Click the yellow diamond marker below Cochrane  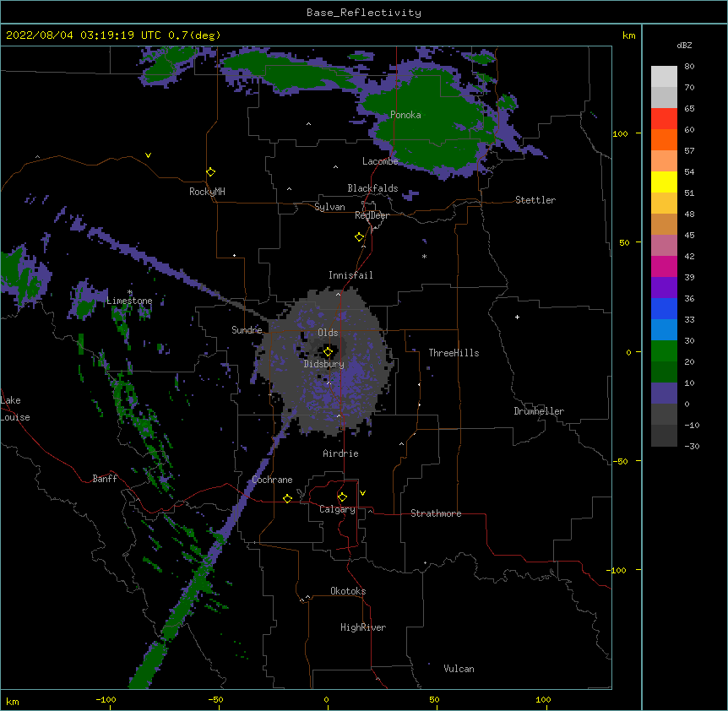(x=287, y=498)
